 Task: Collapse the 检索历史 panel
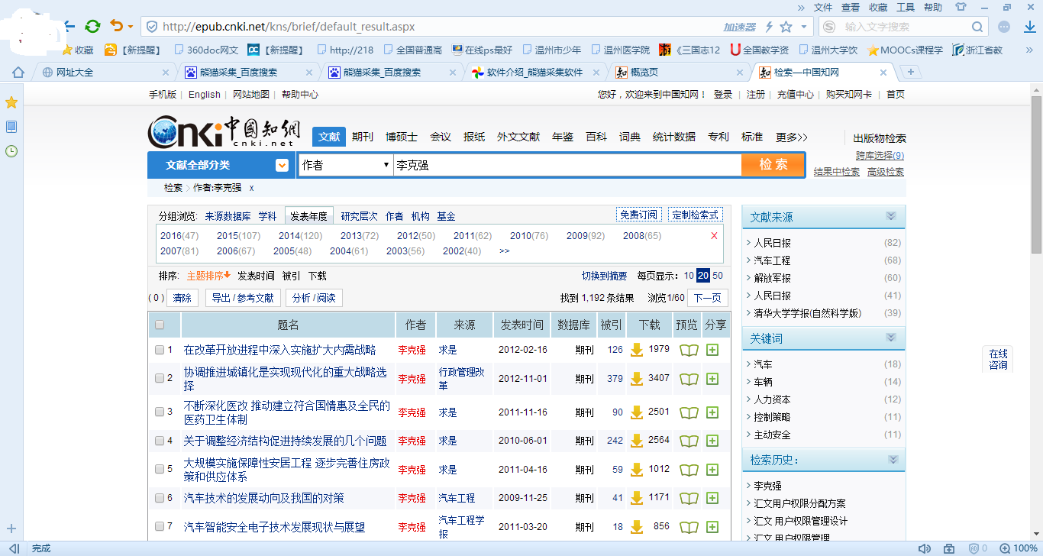point(893,460)
